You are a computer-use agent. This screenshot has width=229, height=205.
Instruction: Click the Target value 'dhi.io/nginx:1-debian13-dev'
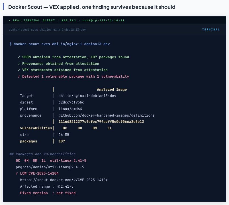coord(87,96)
